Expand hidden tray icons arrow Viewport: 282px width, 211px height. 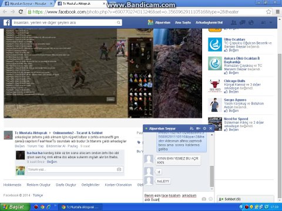(x=241, y=207)
